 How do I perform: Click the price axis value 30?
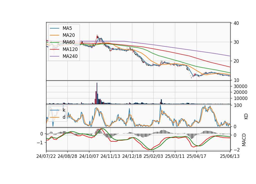point(236,42)
